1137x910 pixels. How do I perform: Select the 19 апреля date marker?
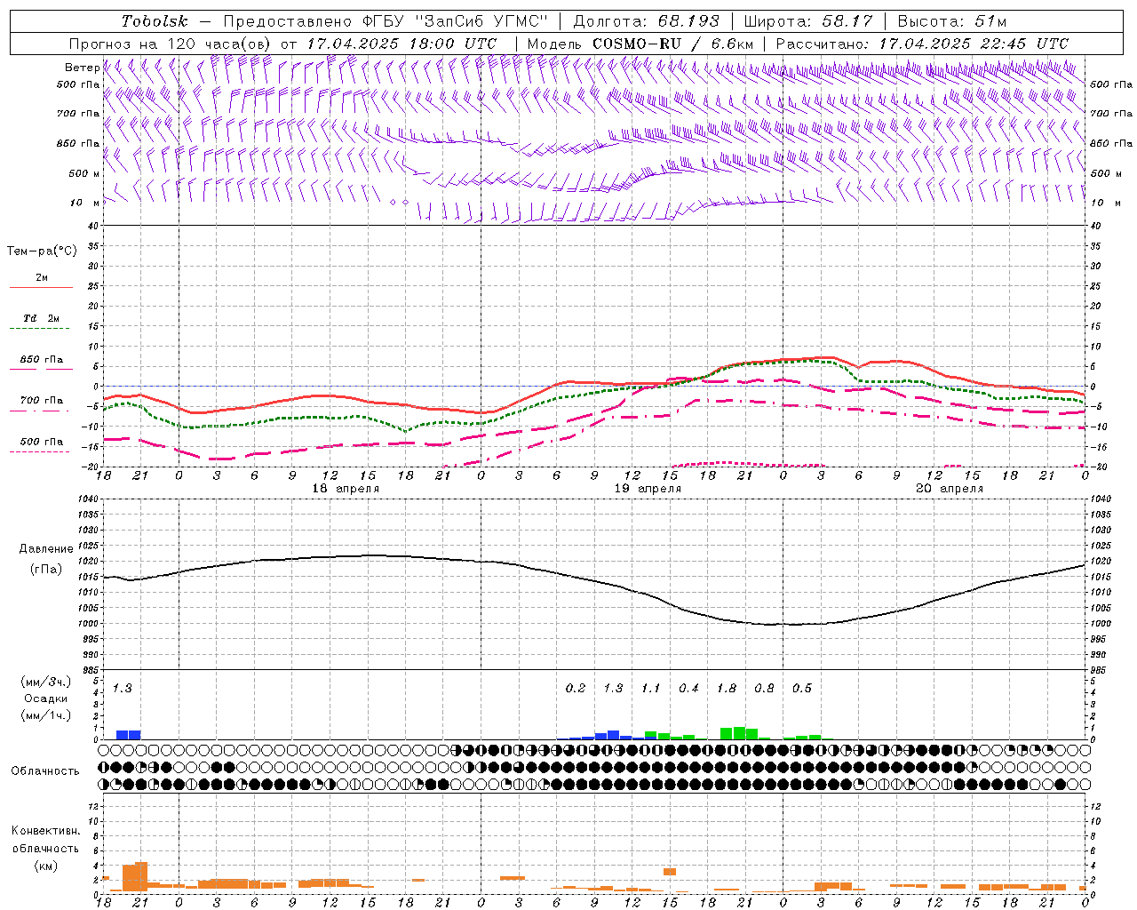[648, 489]
